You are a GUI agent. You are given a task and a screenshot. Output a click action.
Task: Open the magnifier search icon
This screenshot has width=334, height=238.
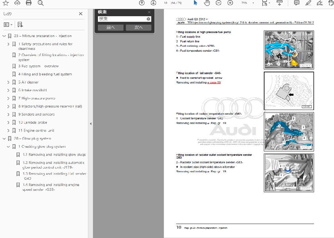coord(41,3)
